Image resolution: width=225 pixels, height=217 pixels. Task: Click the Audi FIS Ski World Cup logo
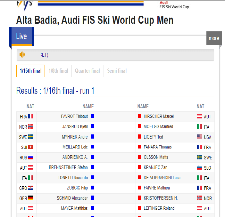(x=174, y=5)
